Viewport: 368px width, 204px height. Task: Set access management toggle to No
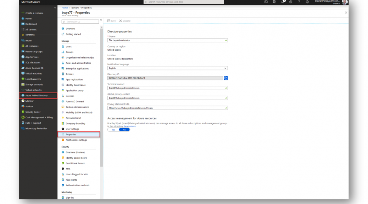click(x=124, y=130)
